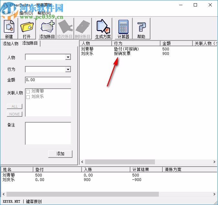Click inside the 备注 text box

pyautogui.click(x=48, y=133)
